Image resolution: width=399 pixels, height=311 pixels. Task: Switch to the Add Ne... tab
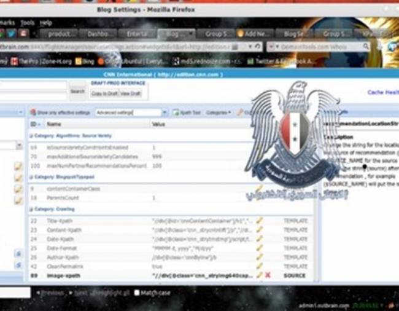coord(255,34)
